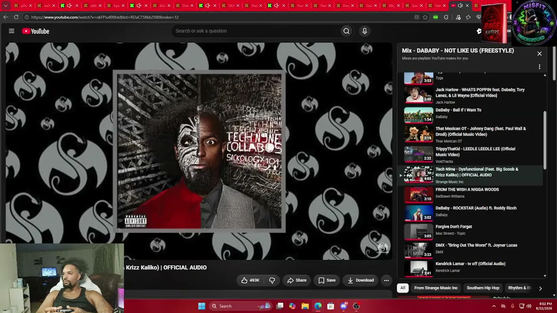Click the browser address bar URL
The width and height of the screenshot is (557, 313).
coord(105,17)
